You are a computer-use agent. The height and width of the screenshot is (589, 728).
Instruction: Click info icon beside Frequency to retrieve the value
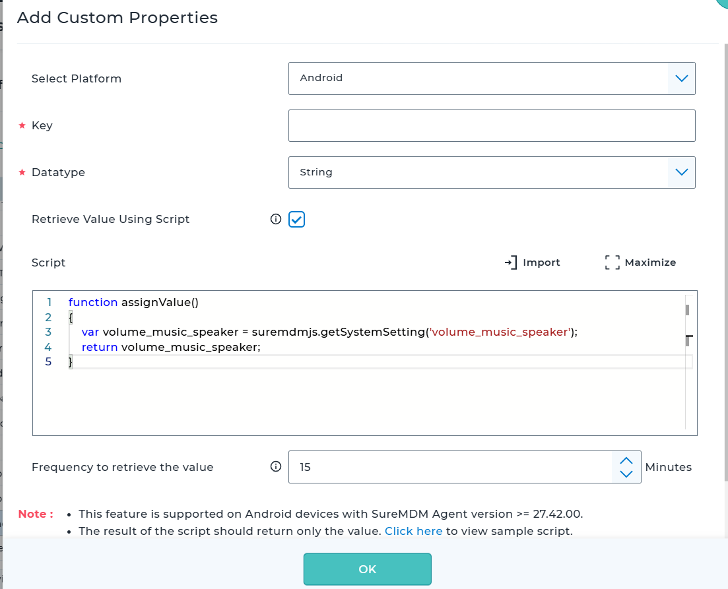pyautogui.click(x=276, y=467)
